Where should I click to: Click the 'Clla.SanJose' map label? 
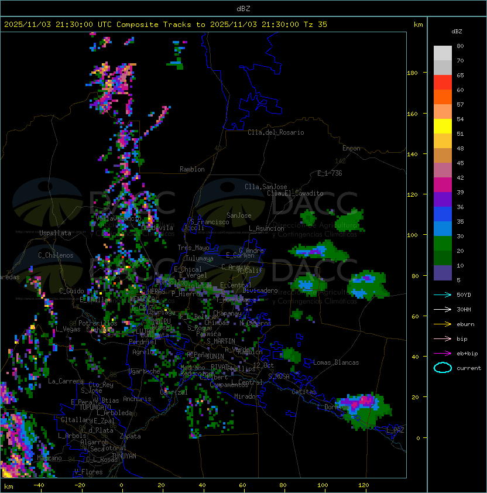coord(266,187)
